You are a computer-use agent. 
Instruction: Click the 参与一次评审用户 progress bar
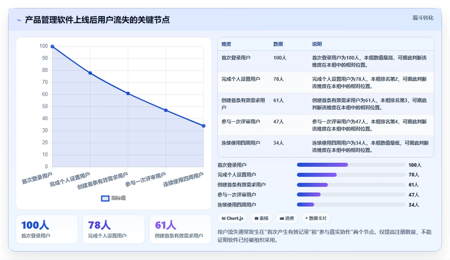pyautogui.click(x=351, y=195)
